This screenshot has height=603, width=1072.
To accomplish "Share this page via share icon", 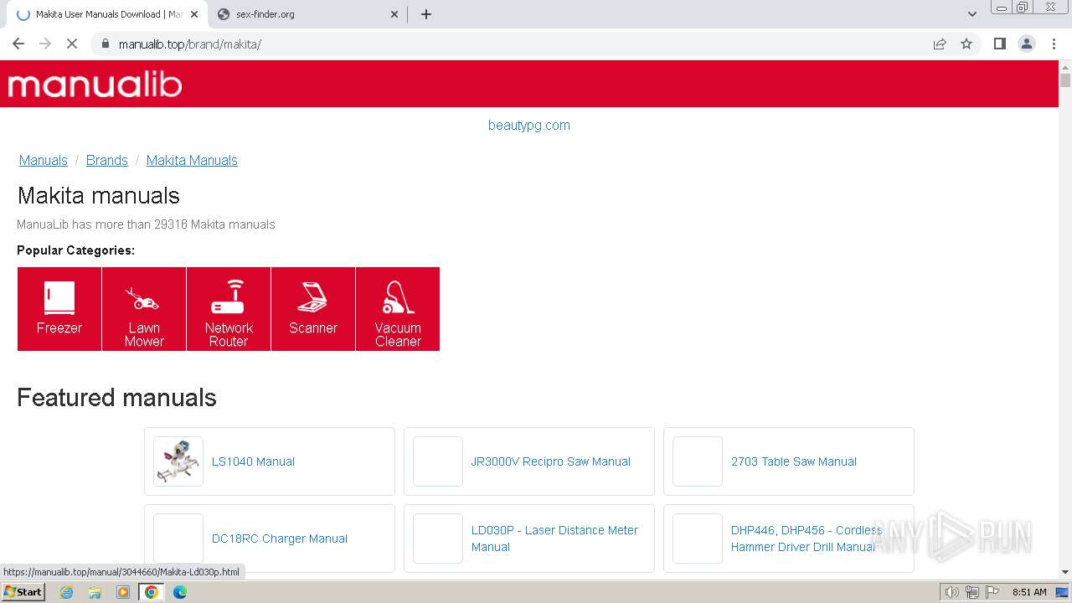I will point(940,44).
